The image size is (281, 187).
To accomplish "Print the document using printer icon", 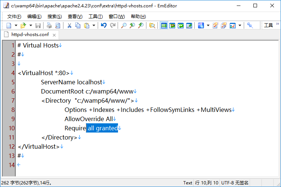I will click(49, 26).
